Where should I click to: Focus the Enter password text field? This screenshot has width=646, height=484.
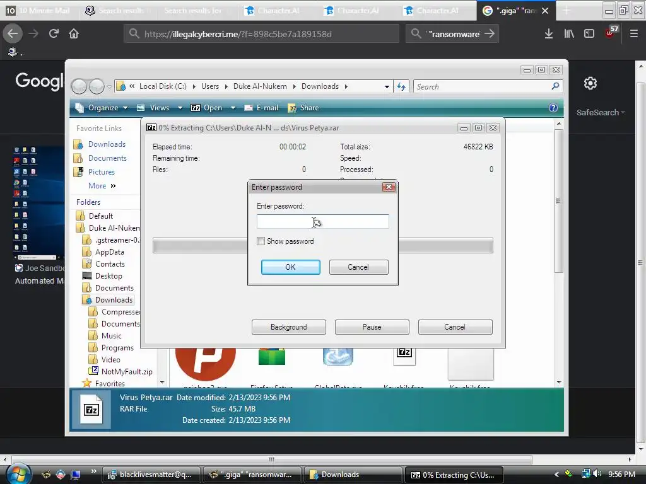[322, 221]
